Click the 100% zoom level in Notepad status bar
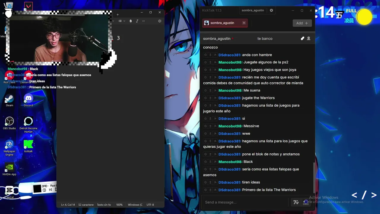 (x=119, y=205)
